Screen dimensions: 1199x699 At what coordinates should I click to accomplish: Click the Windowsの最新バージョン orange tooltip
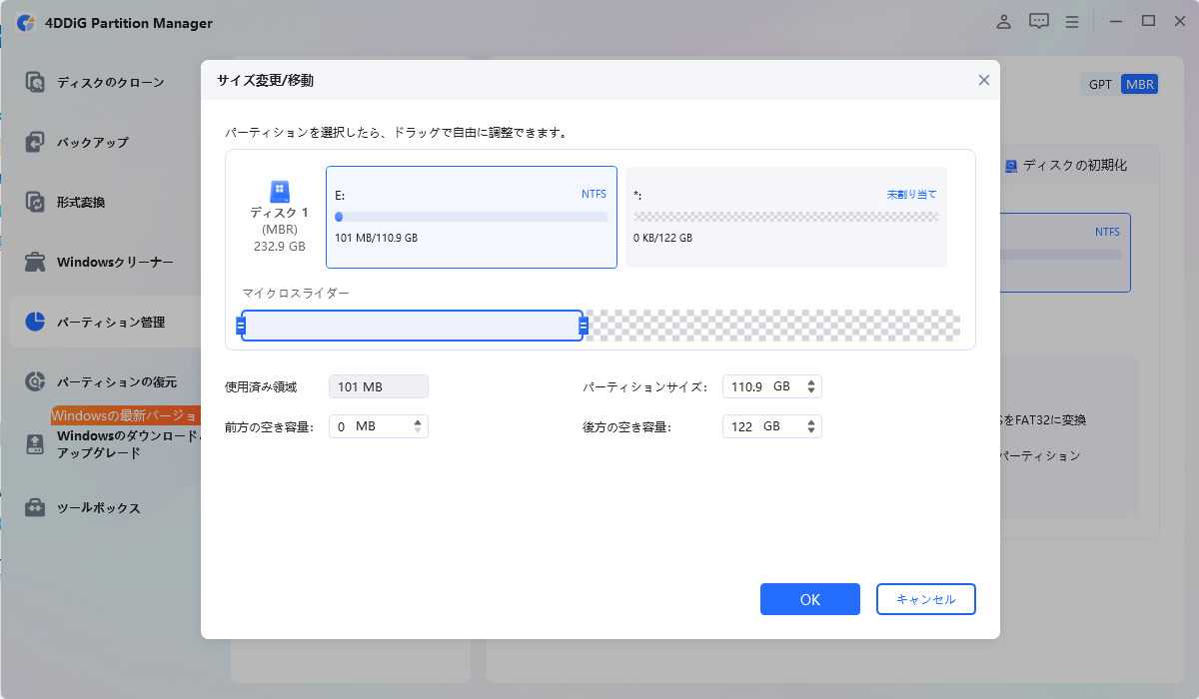tap(127, 415)
